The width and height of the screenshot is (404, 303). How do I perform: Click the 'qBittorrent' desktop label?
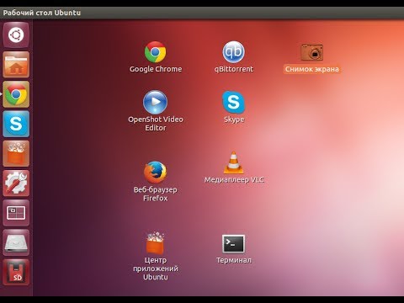tap(234, 69)
